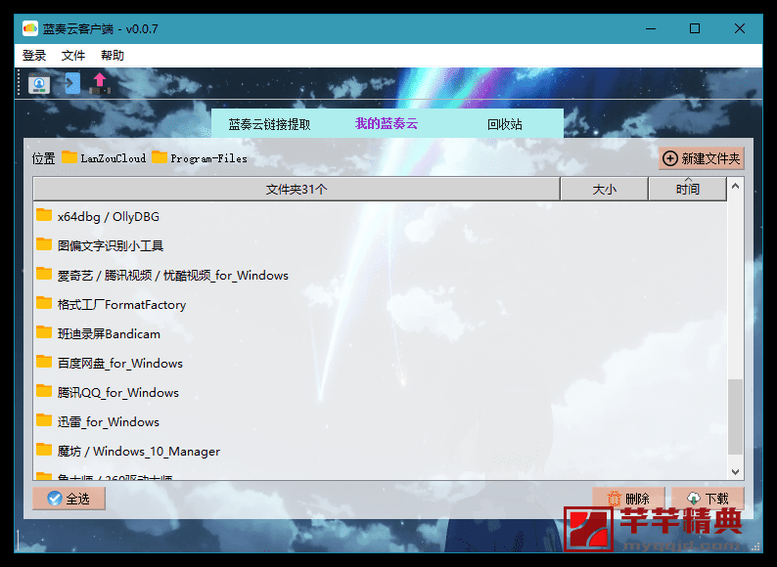Viewport: 777px width, 567px height.
Task: Click the vertical scrollbar thumb
Action: tap(735, 416)
